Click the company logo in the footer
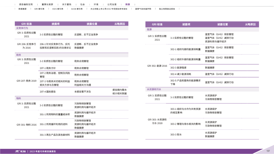 pyautogui.click(x=20, y=151)
